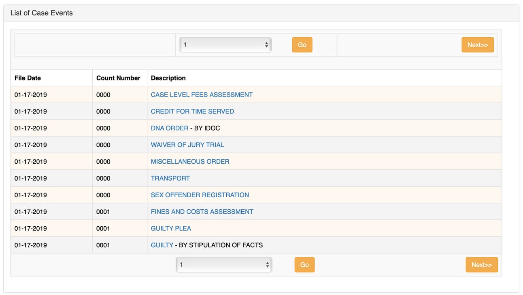This screenshot has height=295, width=523.
Task: Go to next page using top Next>> button
Action: 478,45
